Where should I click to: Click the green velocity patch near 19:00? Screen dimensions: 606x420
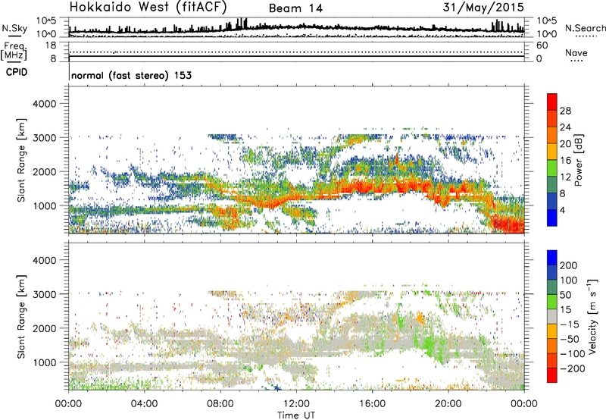(428, 344)
